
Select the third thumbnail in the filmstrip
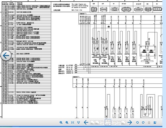102,122
